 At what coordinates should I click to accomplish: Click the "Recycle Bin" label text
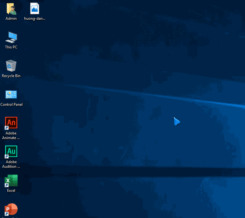click(11, 76)
